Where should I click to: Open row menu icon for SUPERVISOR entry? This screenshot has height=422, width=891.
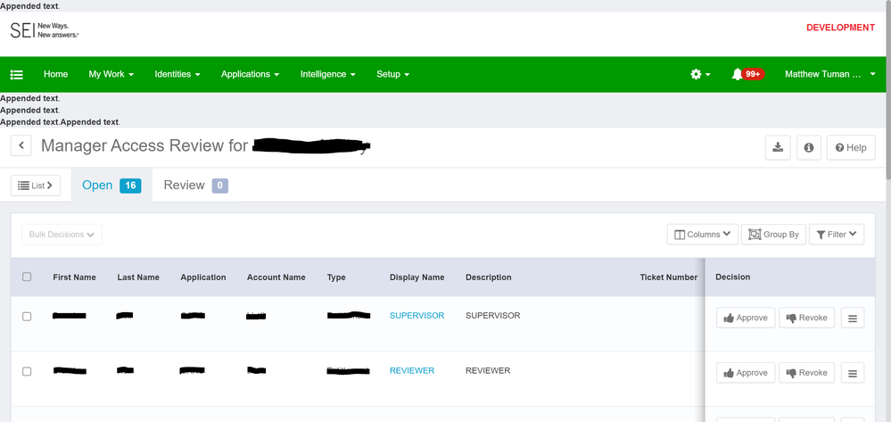[852, 318]
